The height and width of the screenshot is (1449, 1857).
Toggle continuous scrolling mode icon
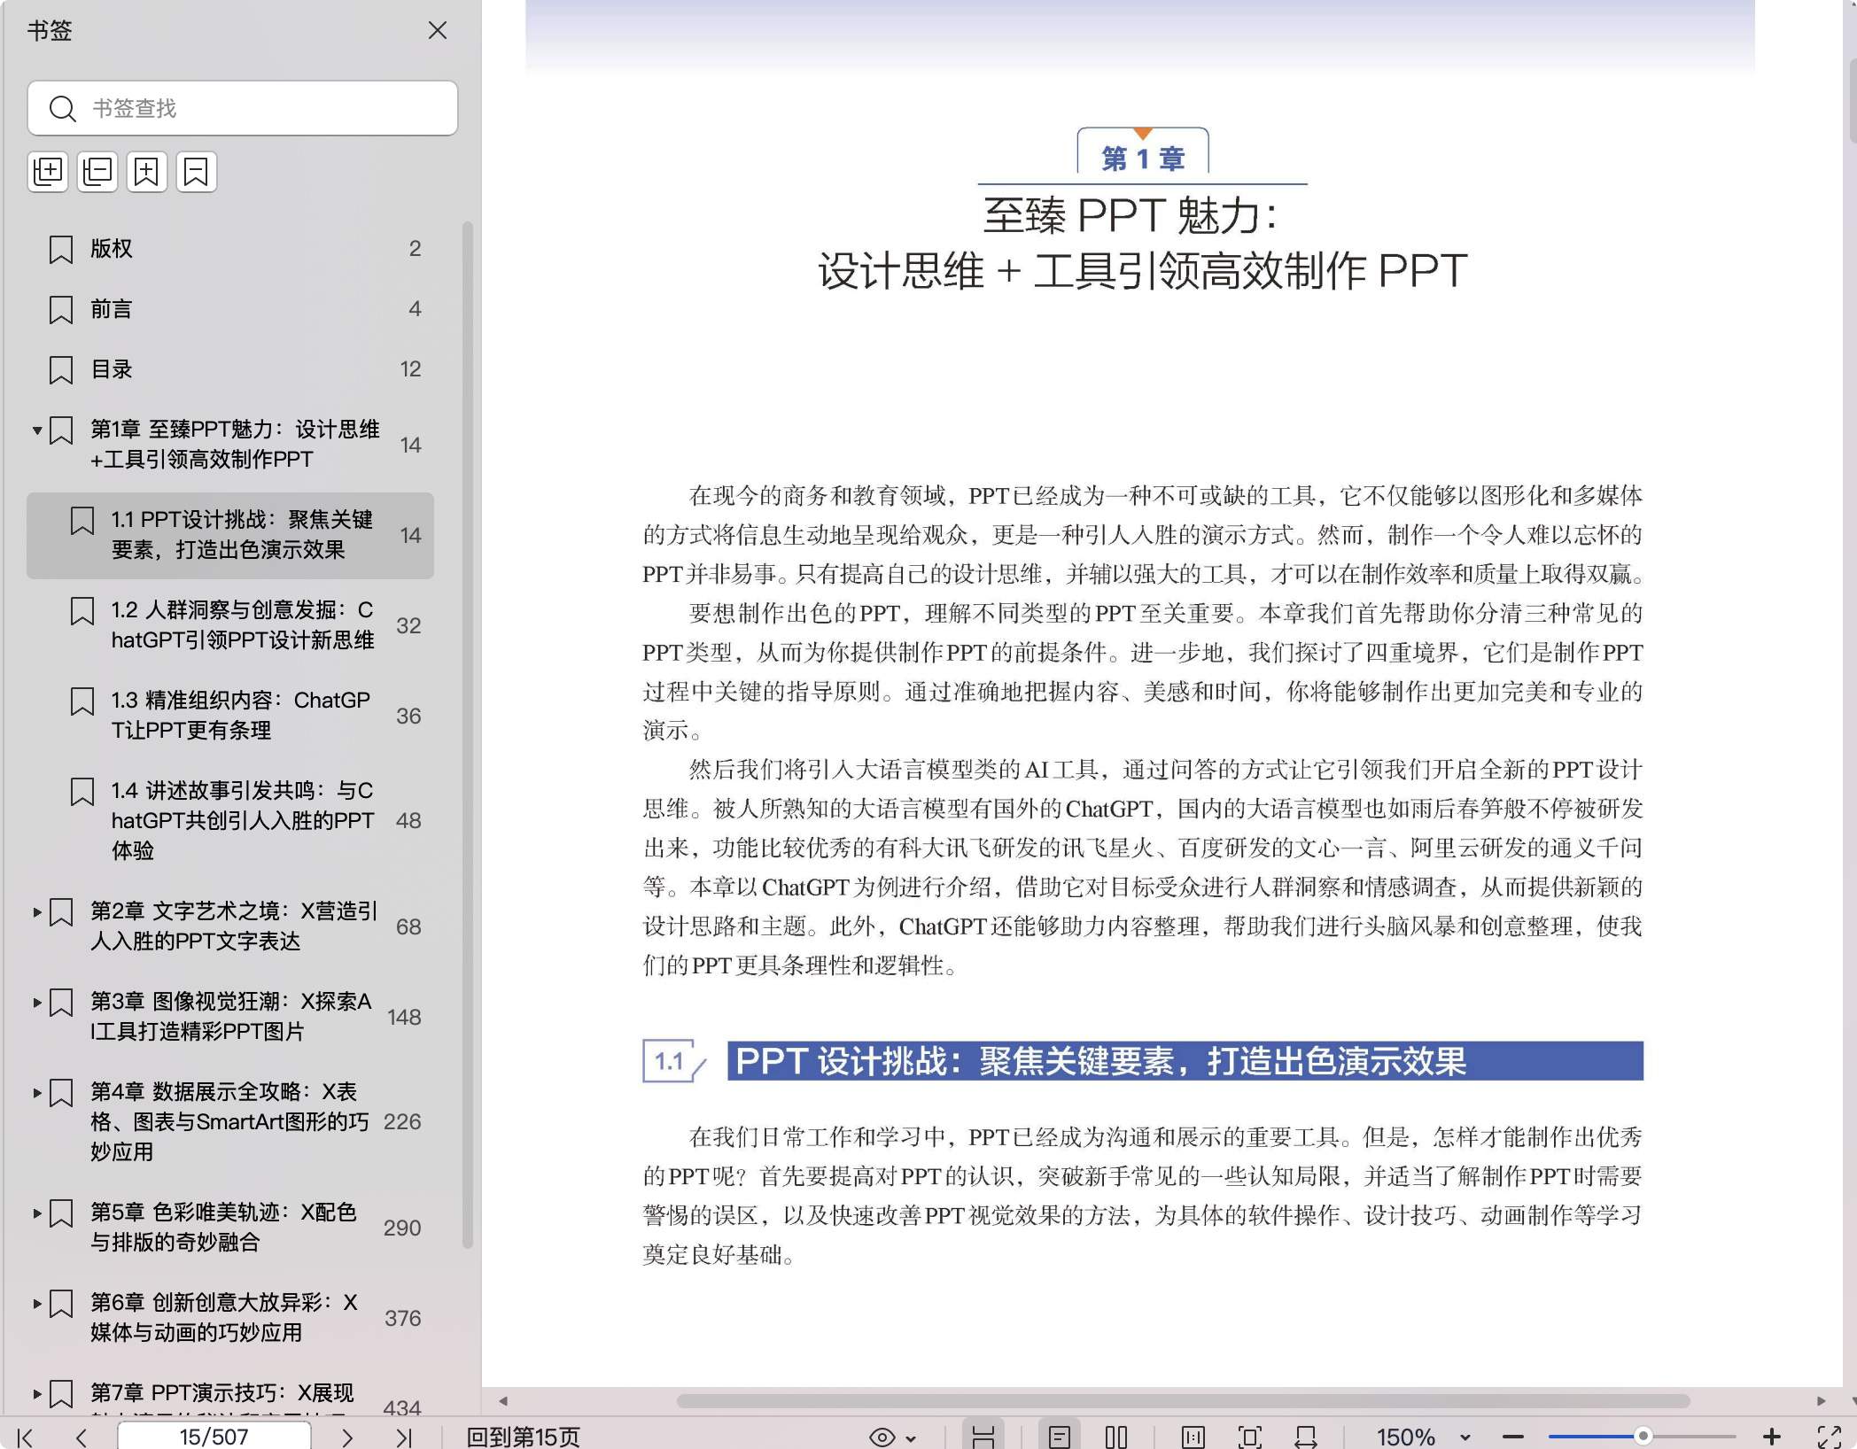coord(983,1437)
